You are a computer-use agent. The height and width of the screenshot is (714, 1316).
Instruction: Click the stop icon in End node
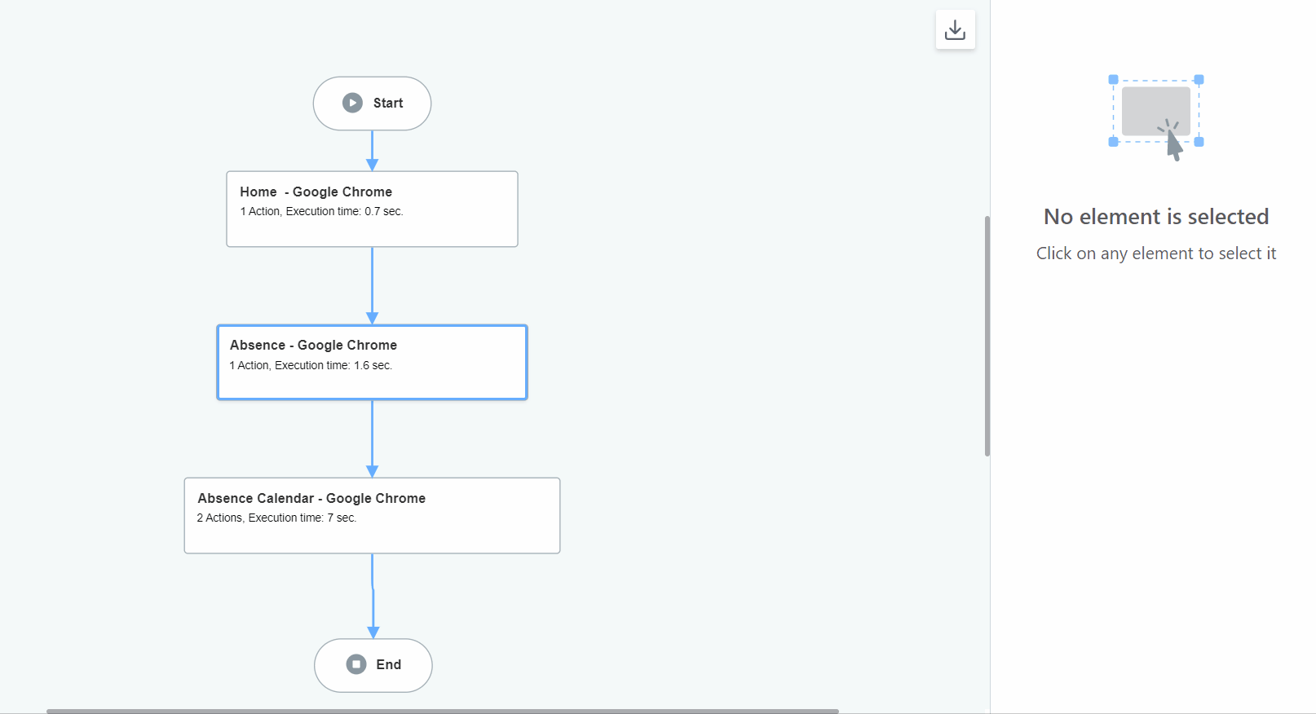pos(356,664)
